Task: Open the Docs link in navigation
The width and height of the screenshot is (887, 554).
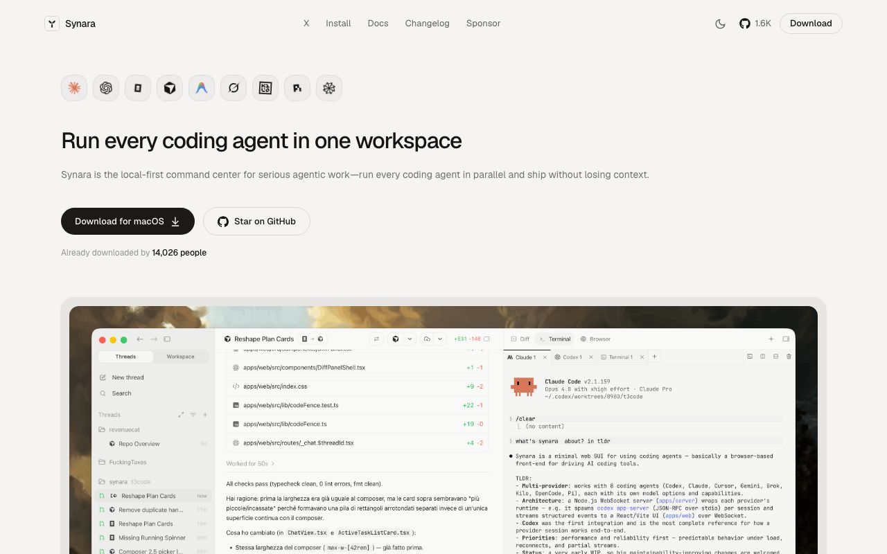Action: 378,24
